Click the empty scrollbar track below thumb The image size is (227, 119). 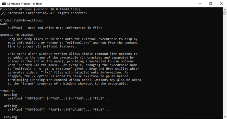(225, 65)
